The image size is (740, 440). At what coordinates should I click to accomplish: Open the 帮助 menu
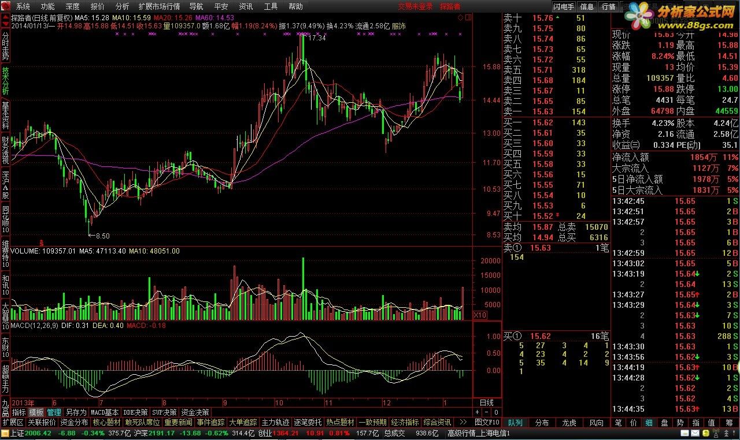pos(295,7)
